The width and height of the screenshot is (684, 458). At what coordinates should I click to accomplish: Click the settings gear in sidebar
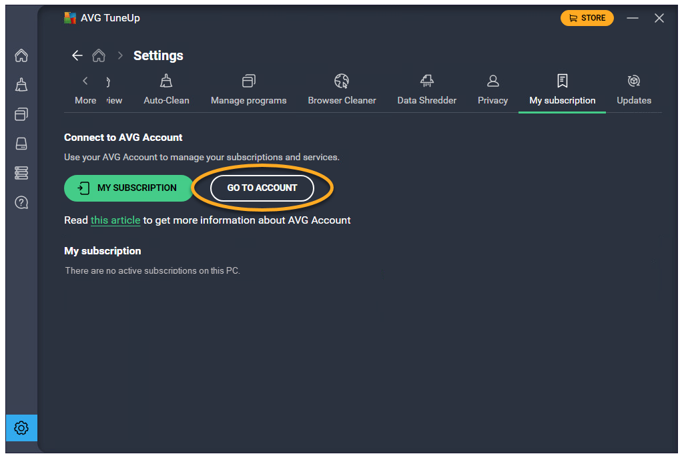pyautogui.click(x=21, y=428)
